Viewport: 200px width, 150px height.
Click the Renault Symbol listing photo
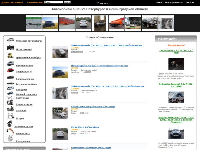coord(60,113)
